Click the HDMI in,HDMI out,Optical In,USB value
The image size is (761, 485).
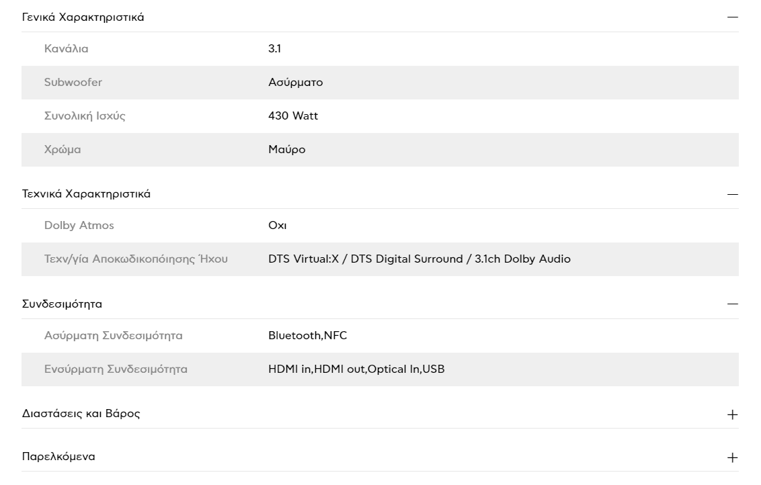(356, 369)
